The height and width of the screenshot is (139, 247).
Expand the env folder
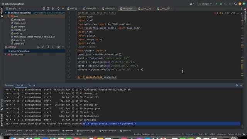pos(8,16)
